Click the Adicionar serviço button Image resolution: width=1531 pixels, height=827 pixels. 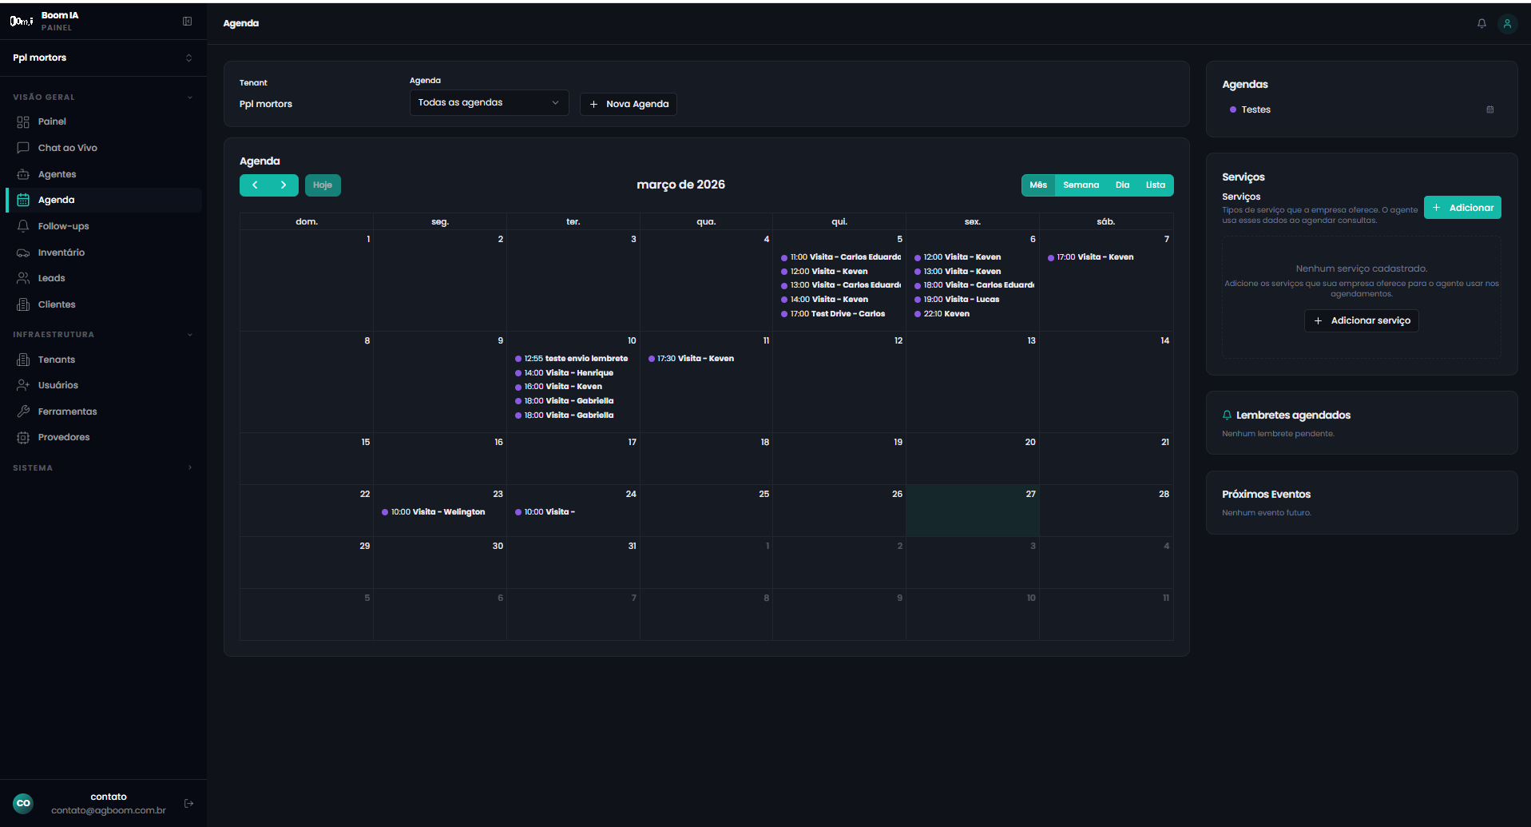[1361, 321]
